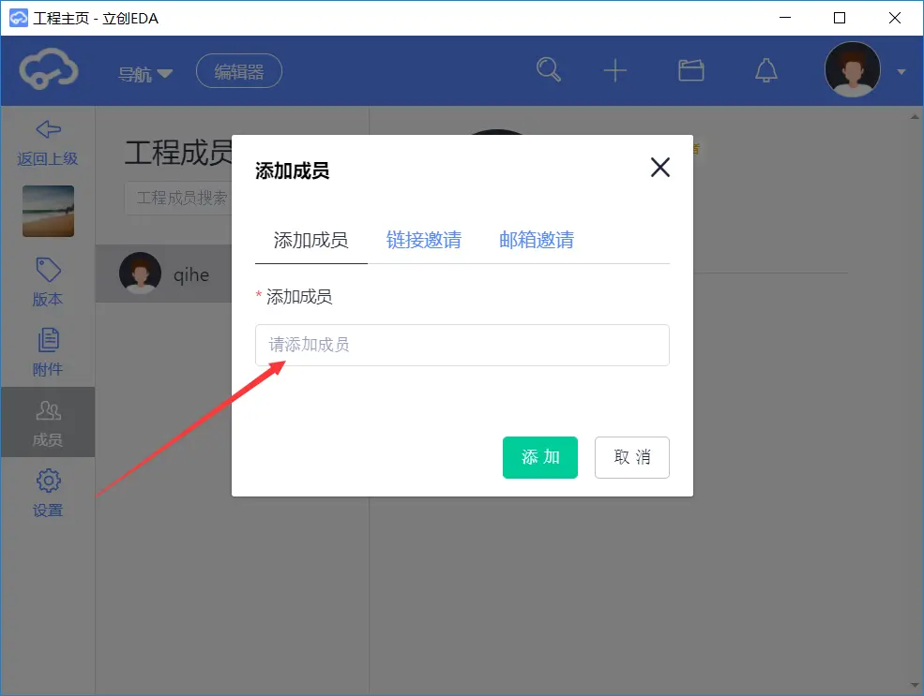924x696 pixels.
Task: Focus the 请添加成员 input field
Action: (462, 345)
